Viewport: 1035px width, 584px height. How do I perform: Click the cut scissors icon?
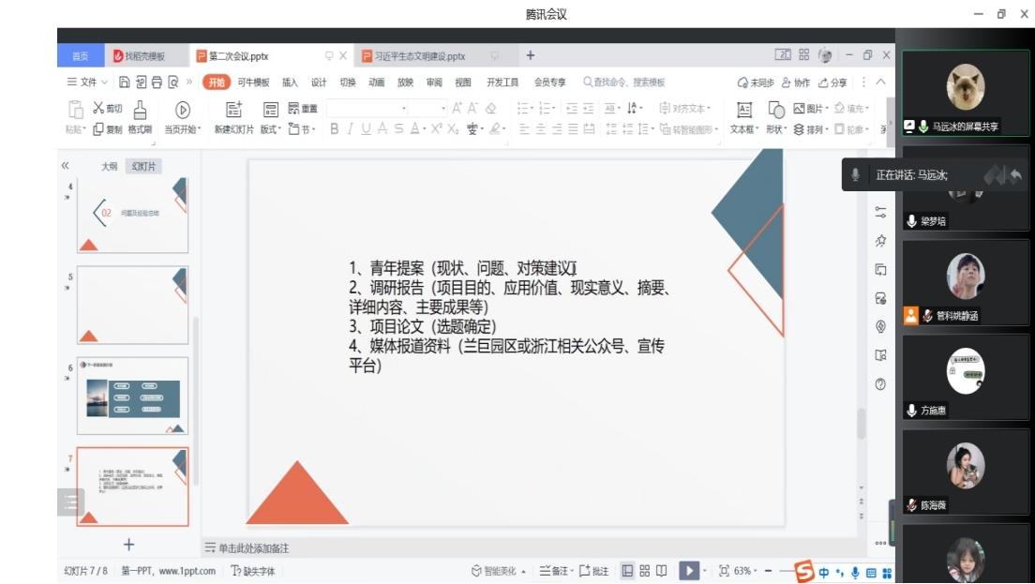tap(98, 108)
